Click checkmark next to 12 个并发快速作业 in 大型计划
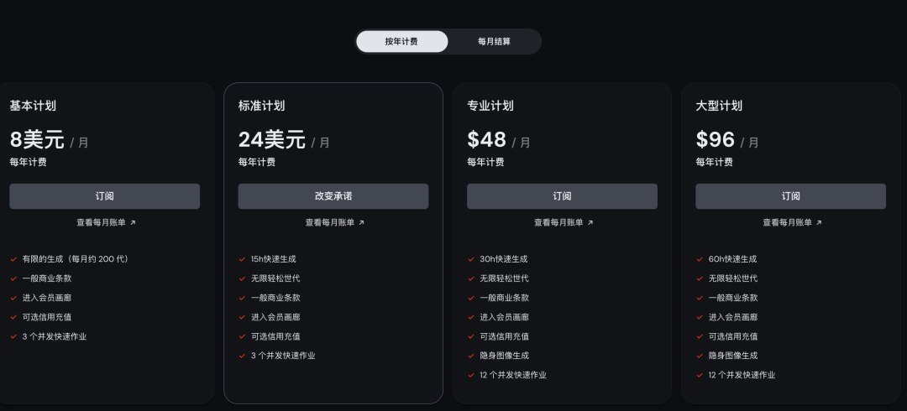 (x=700, y=375)
